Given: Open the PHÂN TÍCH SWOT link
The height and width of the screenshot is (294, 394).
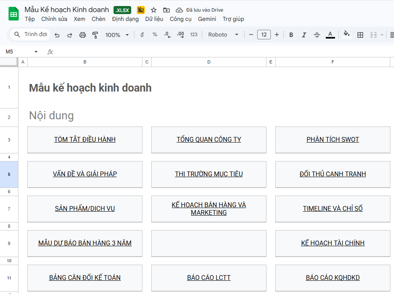Looking at the screenshot, I should [x=333, y=140].
